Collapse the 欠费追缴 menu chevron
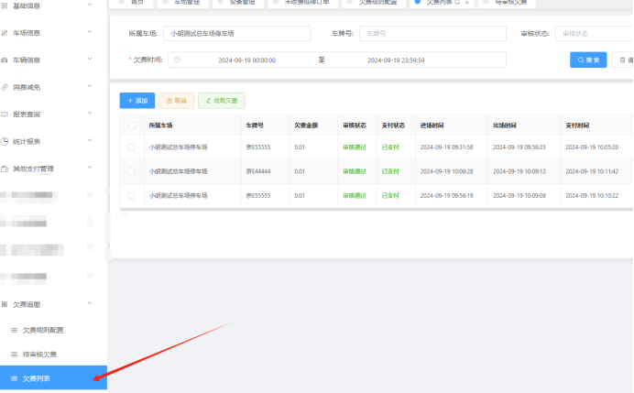634x393 pixels. point(90,303)
